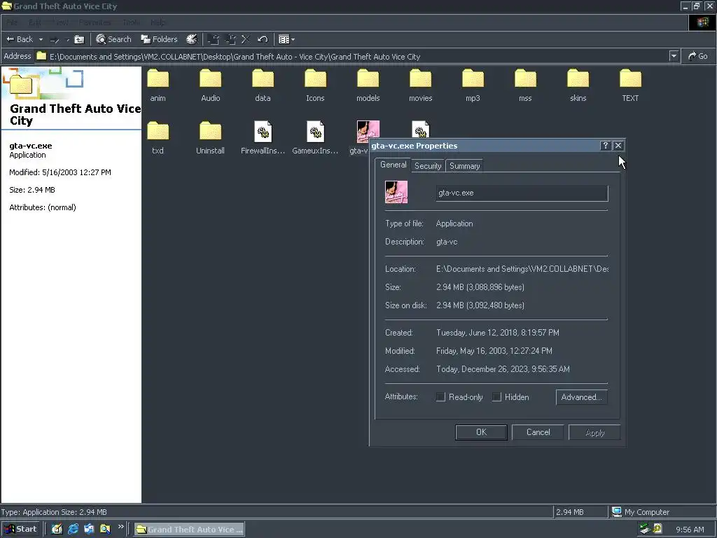
Task: Open the File menu
Action: pos(12,22)
